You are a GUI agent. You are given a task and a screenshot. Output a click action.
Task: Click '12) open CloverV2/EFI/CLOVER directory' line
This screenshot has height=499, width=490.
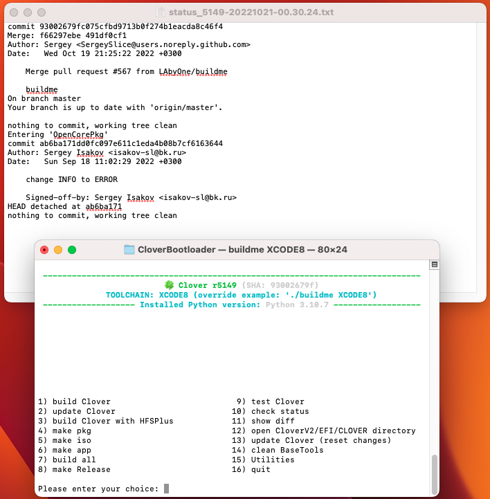coord(324,430)
